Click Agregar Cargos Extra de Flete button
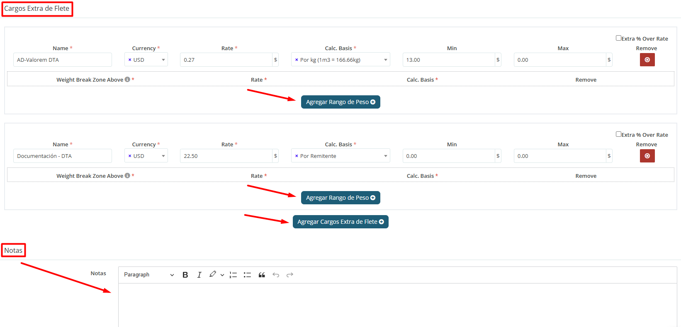The image size is (681, 327). (x=340, y=222)
